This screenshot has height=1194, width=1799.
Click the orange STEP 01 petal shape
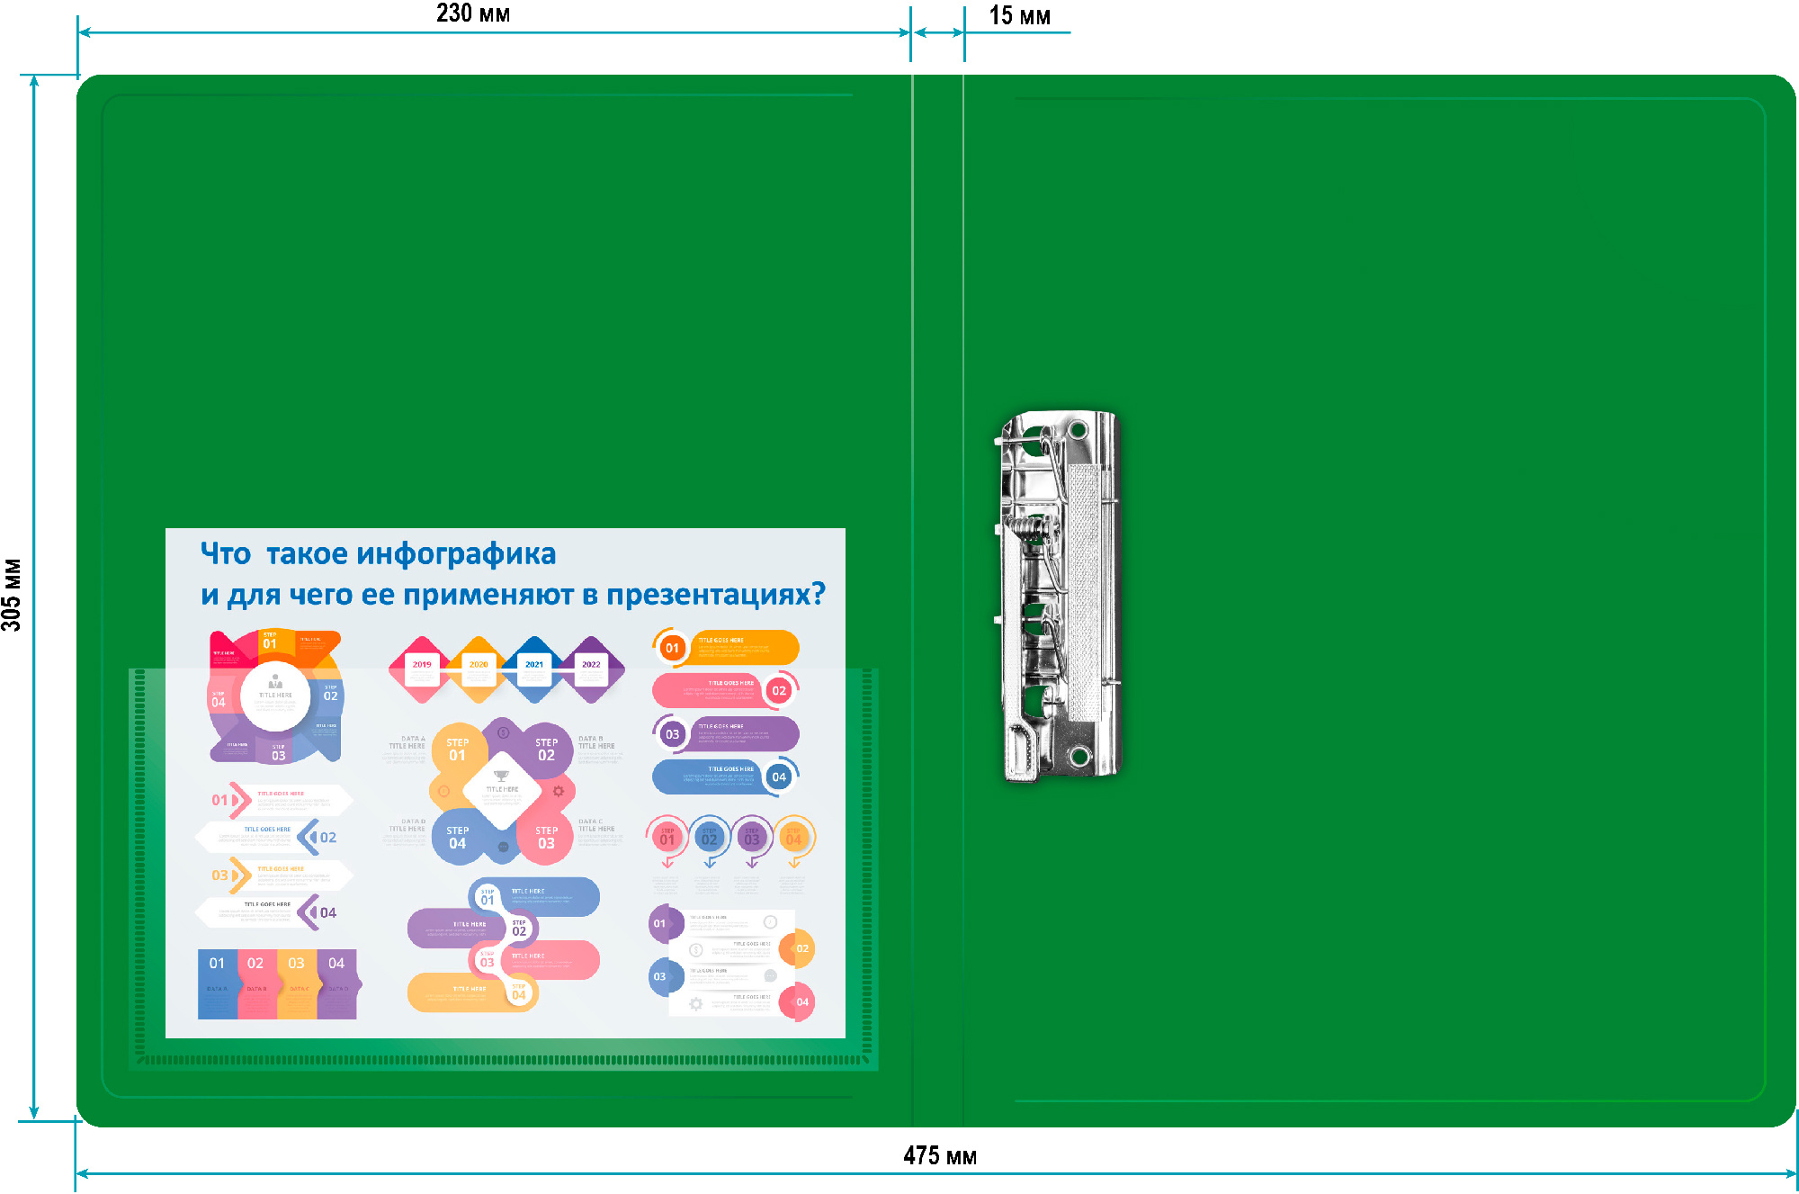457,750
